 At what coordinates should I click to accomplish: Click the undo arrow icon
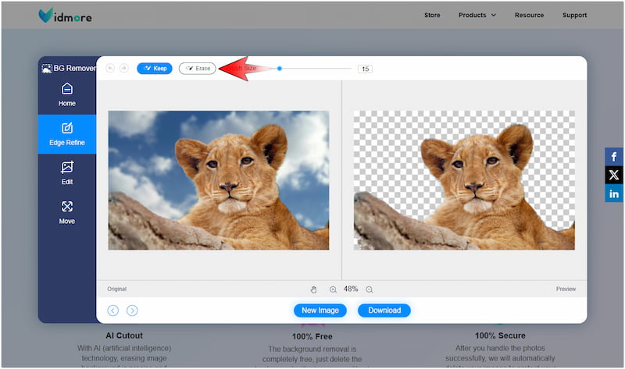(x=110, y=69)
